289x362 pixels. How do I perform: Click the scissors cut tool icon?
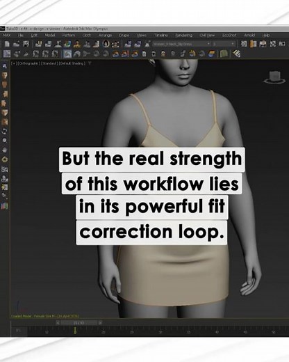coord(87,54)
